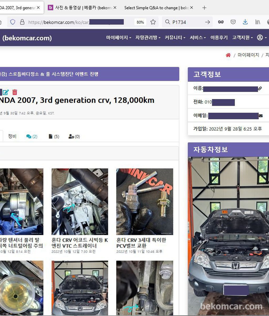Reset the 80% zoom level badge
269x316 pixels.
pos(140,22)
